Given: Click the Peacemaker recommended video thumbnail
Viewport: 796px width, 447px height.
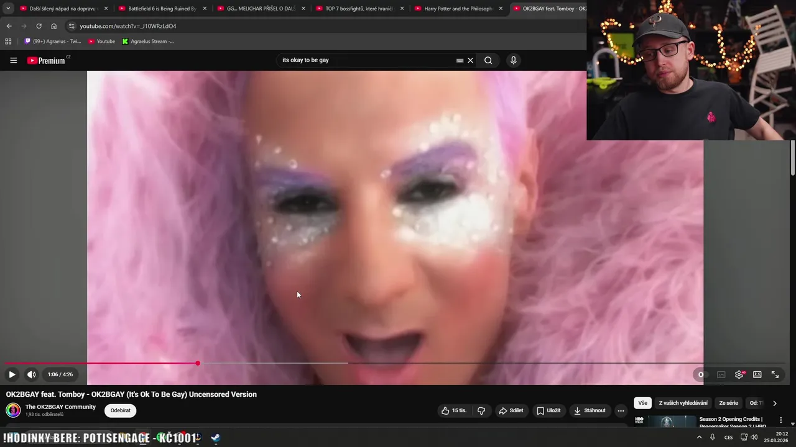Looking at the screenshot, I should point(665,422).
